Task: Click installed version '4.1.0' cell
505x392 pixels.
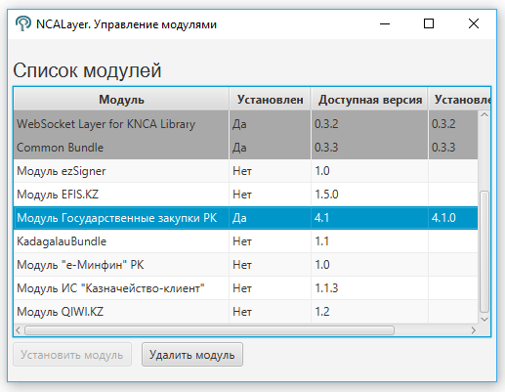Action: pyautogui.click(x=443, y=218)
